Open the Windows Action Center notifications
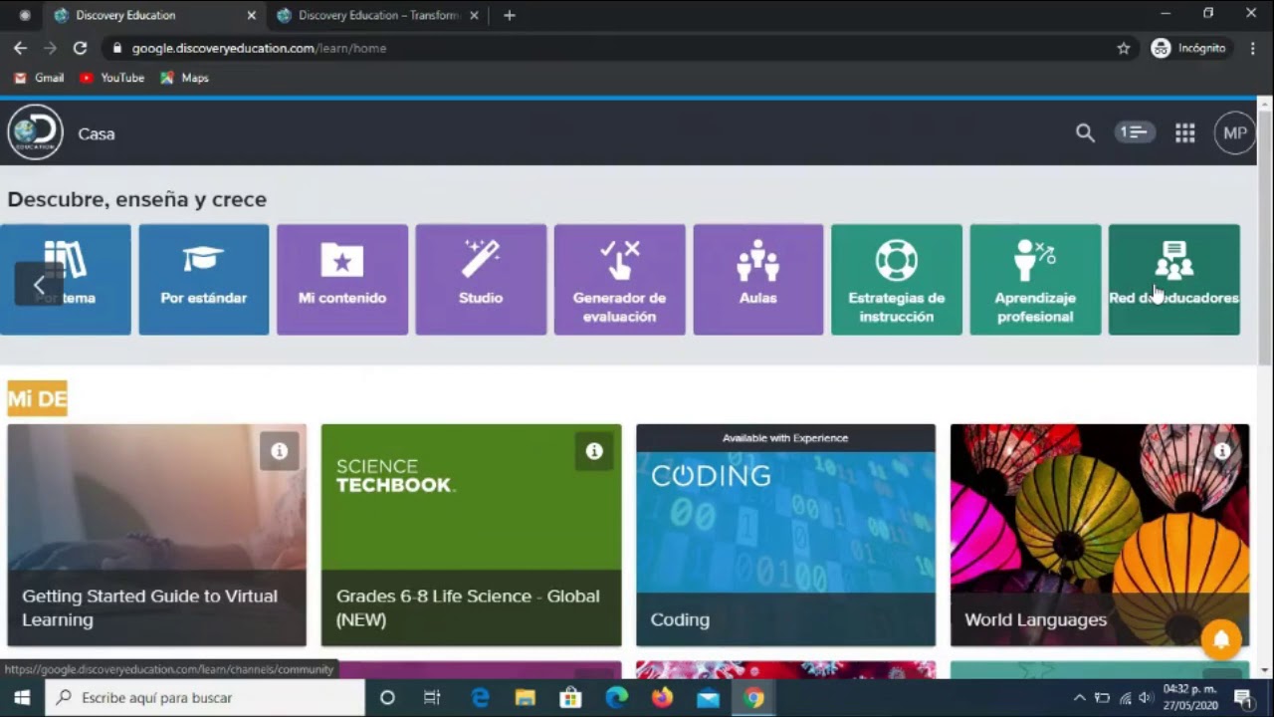This screenshot has height=717, width=1274. 1244,698
